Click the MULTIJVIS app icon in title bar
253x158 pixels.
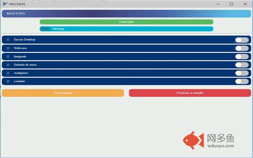pyautogui.click(x=5, y=4)
